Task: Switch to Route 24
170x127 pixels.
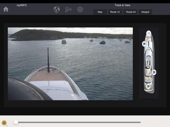Action: 131,12
